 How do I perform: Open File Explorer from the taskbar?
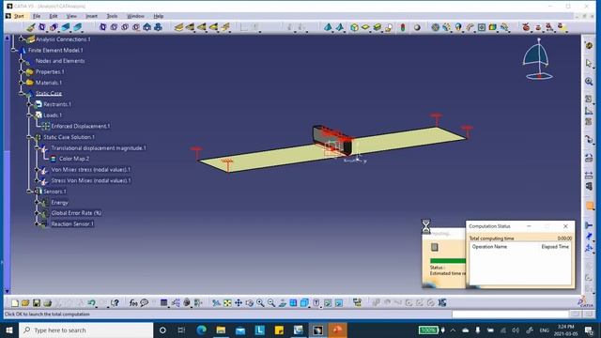(x=221, y=330)
